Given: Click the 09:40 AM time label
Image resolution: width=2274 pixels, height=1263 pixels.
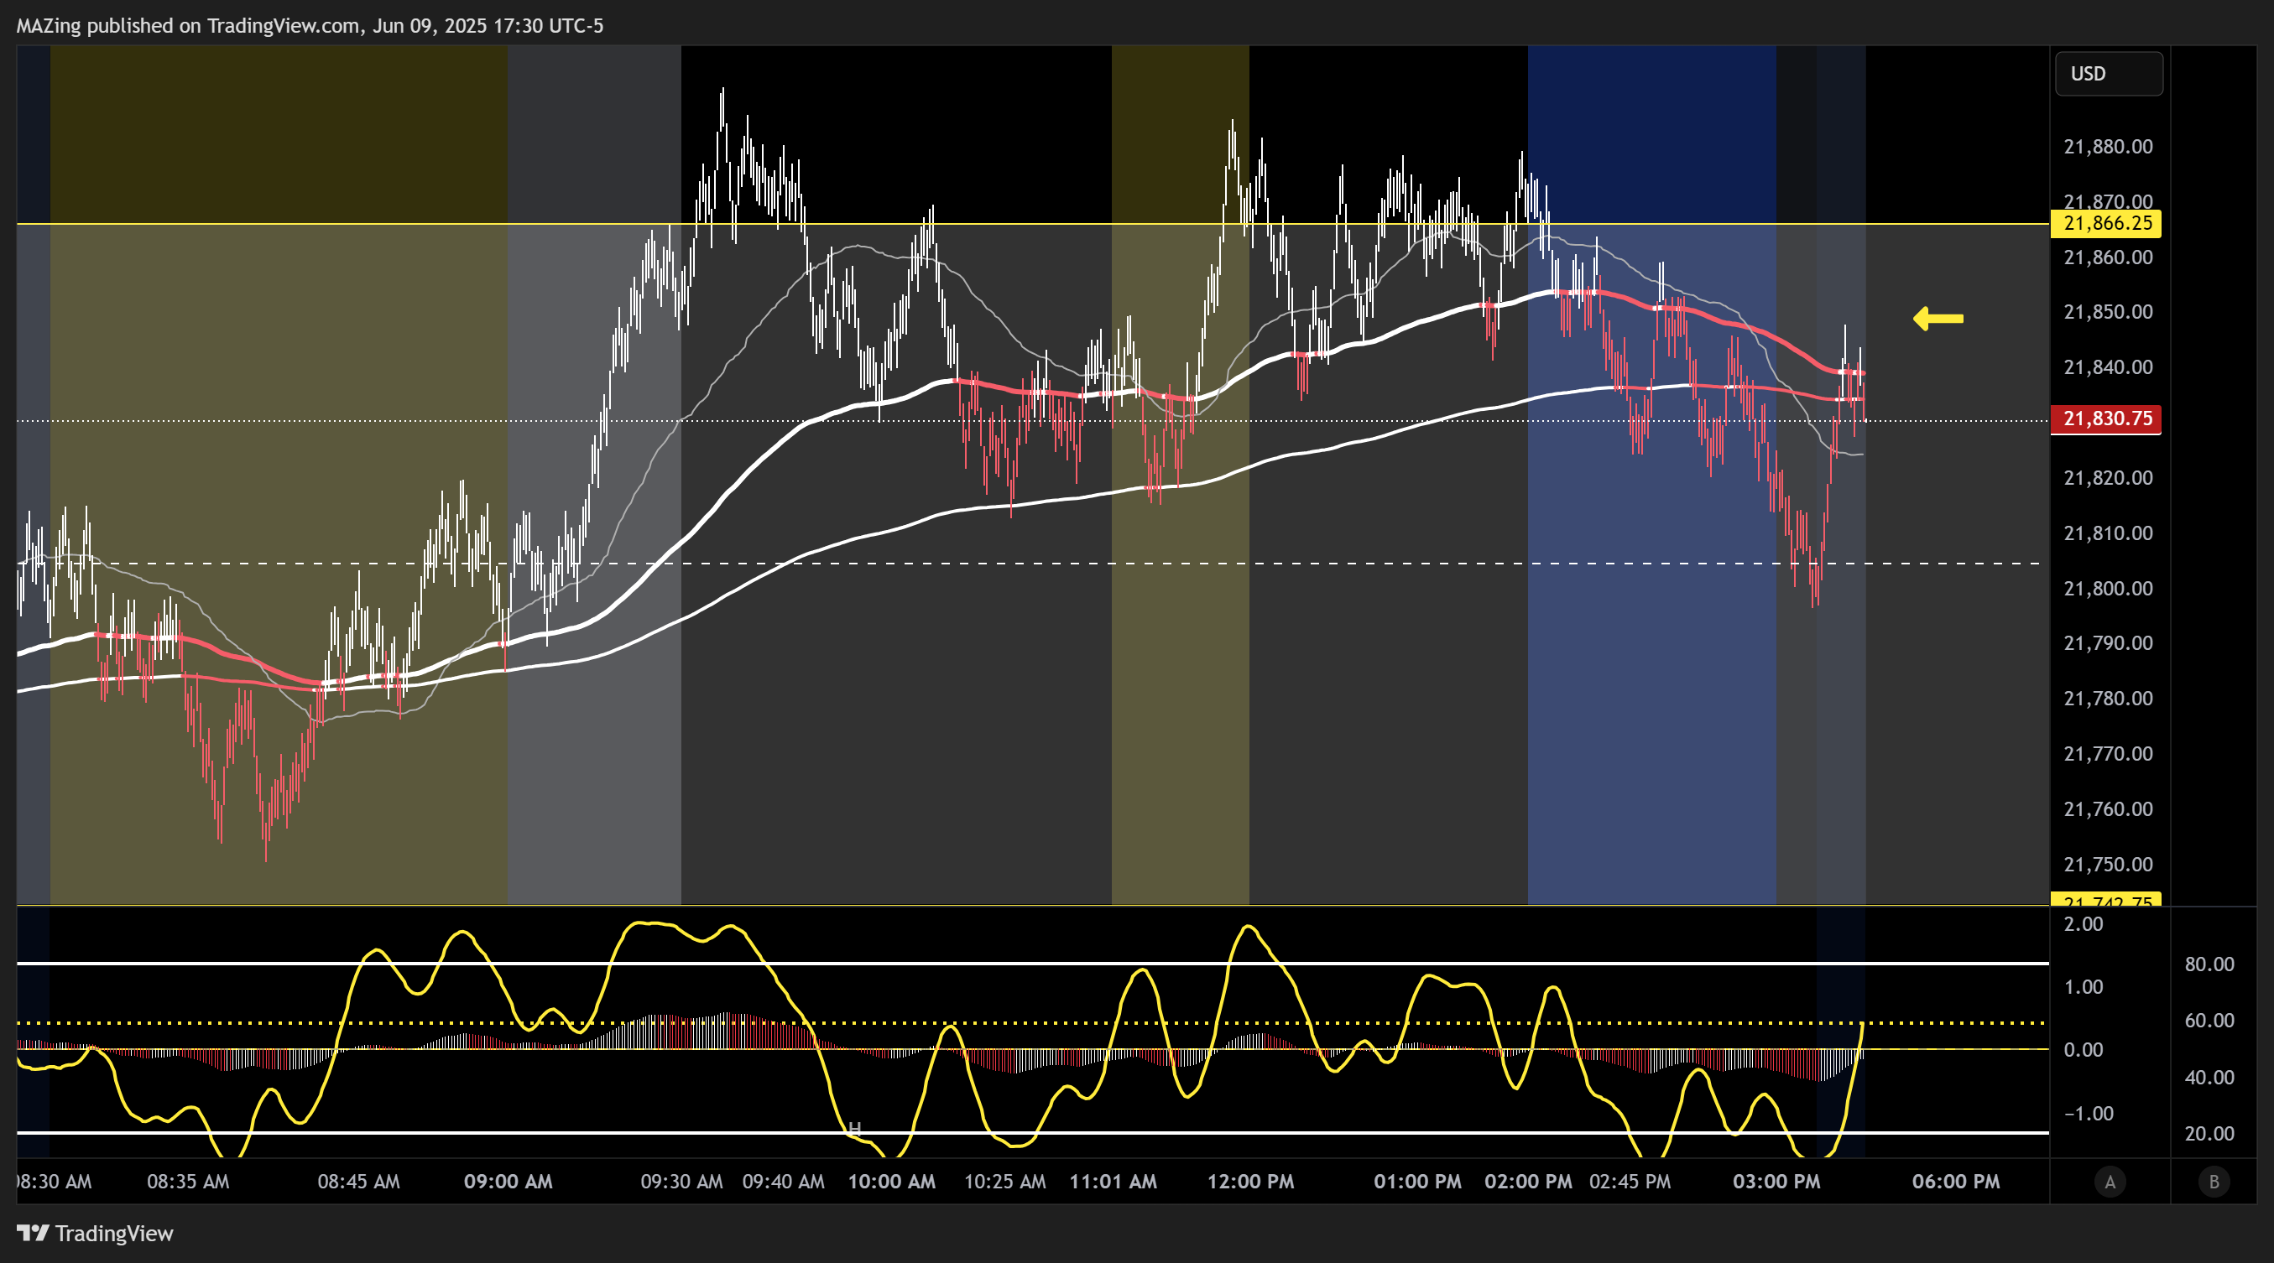Looking at the screenshot, I should pos(783,1182).
